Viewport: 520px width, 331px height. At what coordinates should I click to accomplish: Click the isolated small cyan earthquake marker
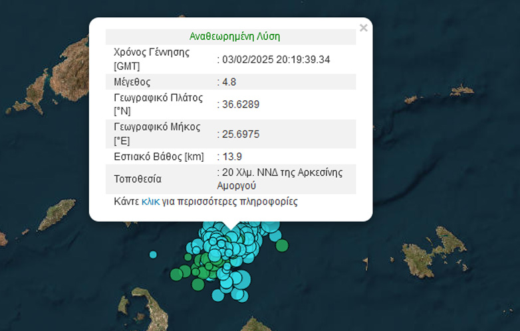pyautogui.click(x=153, y=254)
